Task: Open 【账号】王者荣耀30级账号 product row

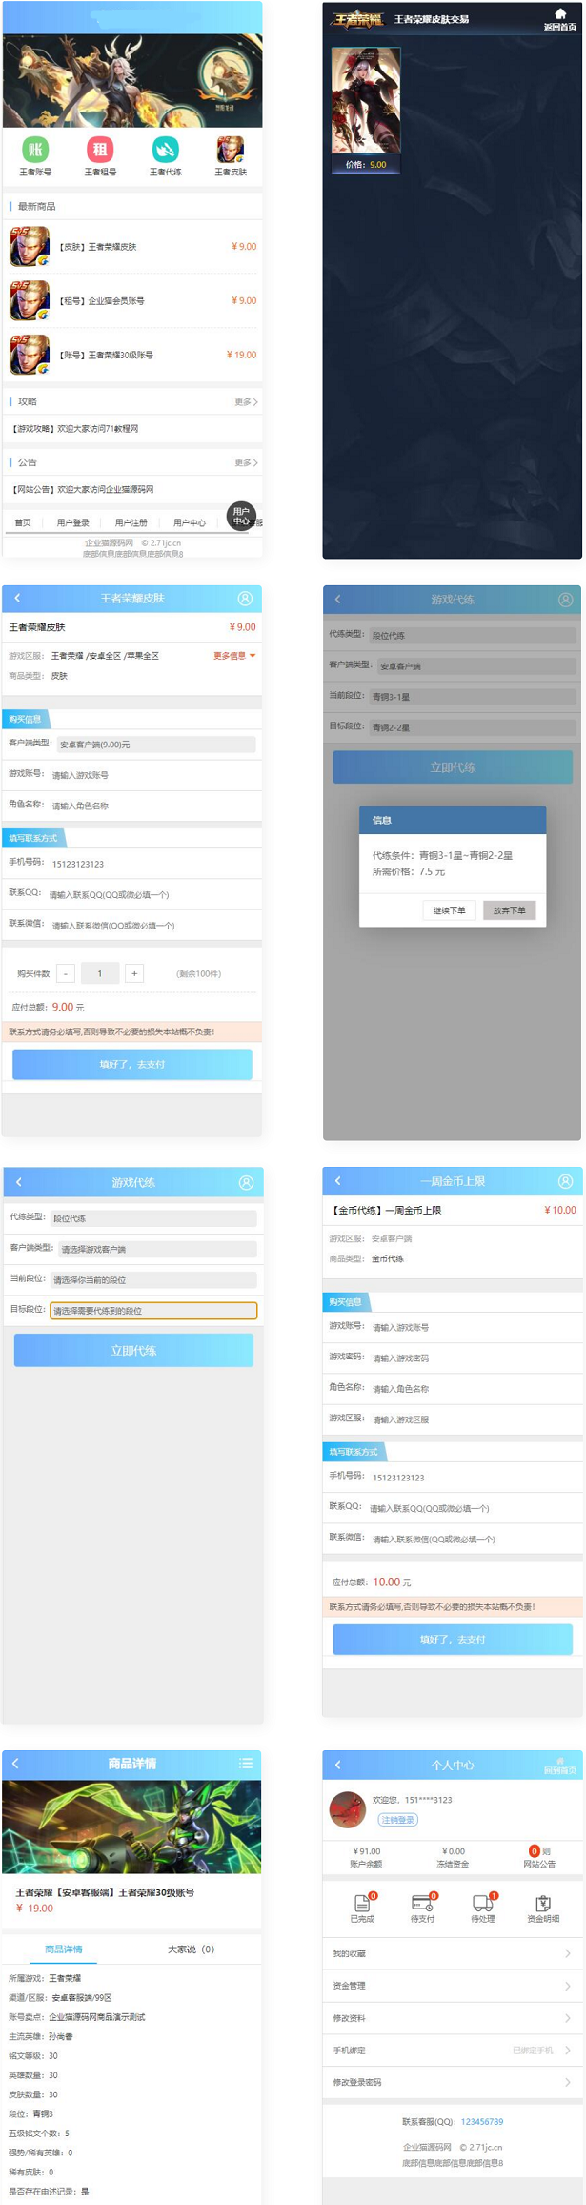Action: click(x=132, y=355)
